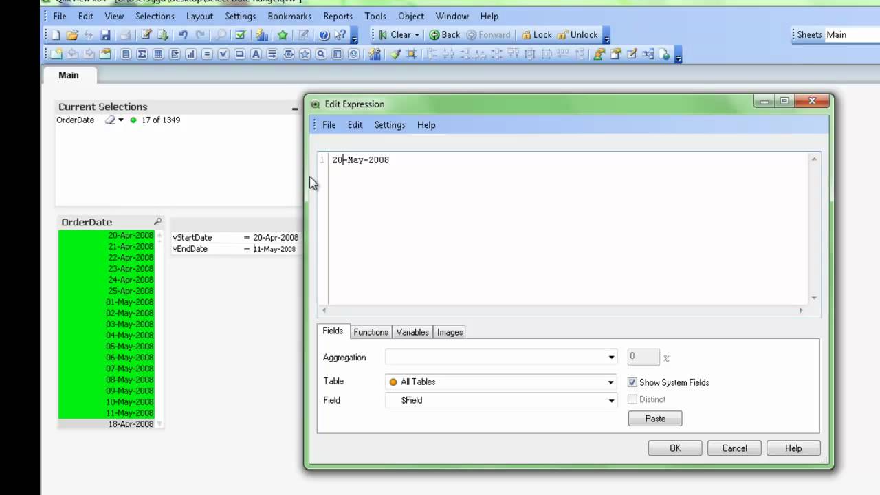Switch to the Variables tab

coord(412,332)
